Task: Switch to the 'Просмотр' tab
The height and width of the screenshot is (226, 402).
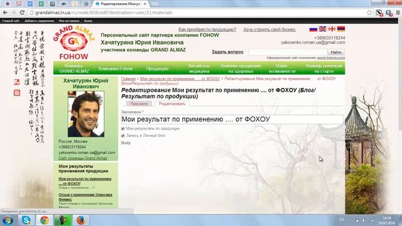Action: [x=139, y=104]
